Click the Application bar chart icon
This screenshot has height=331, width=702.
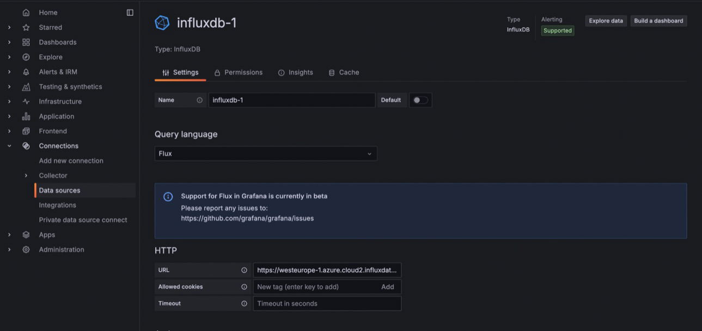click(x=26, y=116)
